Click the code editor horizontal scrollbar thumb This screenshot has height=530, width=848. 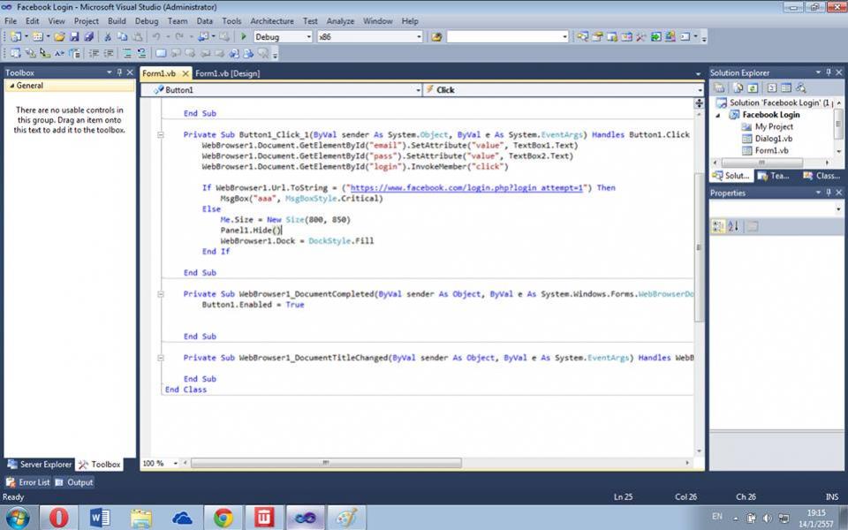[x=326, y=463]
